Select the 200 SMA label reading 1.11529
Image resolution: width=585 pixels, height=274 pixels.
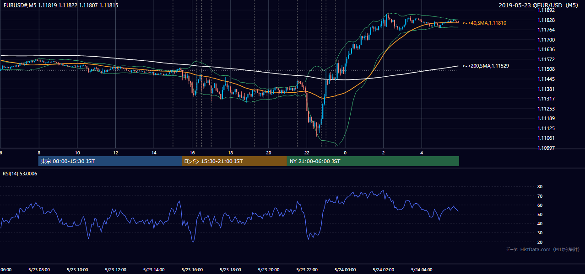point(486,66)
